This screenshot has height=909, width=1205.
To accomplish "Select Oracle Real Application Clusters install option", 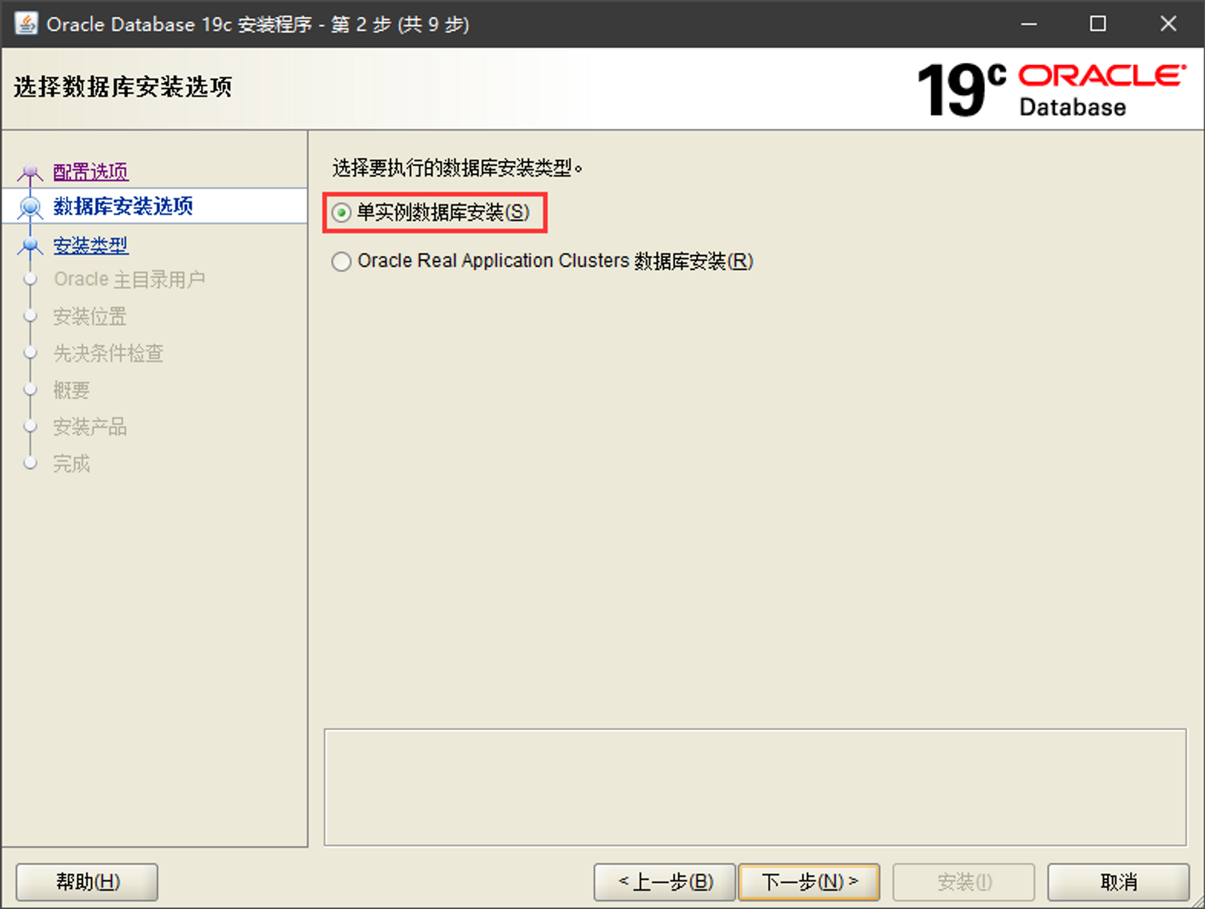I will 342,262.
